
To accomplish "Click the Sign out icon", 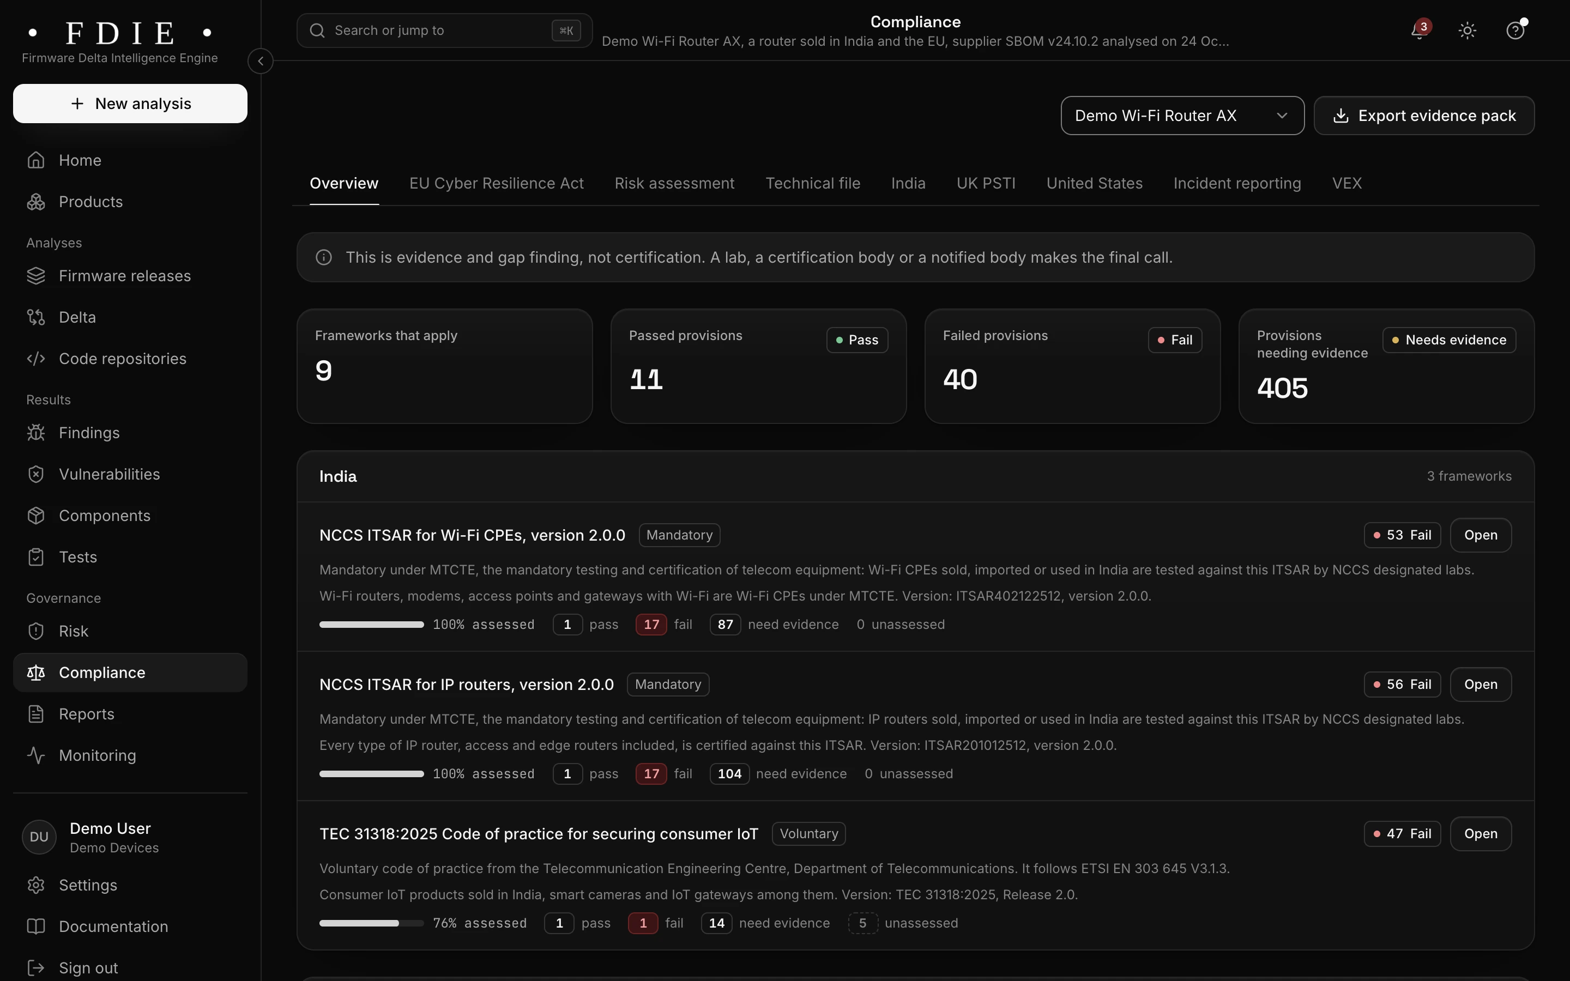I will pos(37,968).
